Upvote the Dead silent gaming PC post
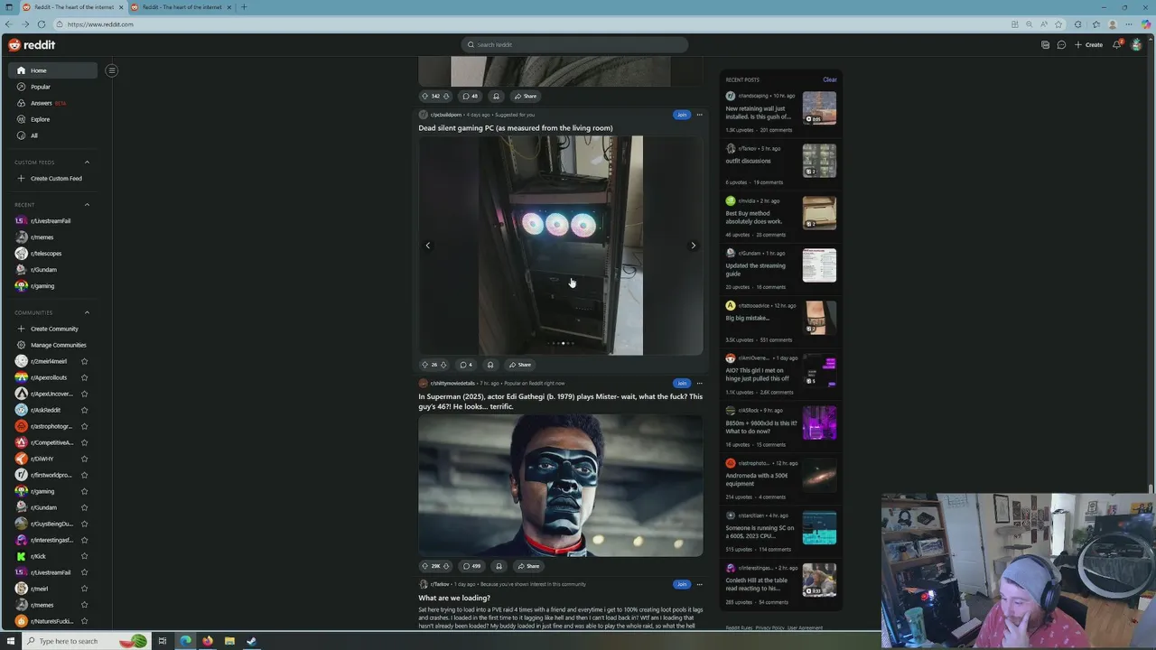This screenshot has height=650, width=1156. coord(424,365)
